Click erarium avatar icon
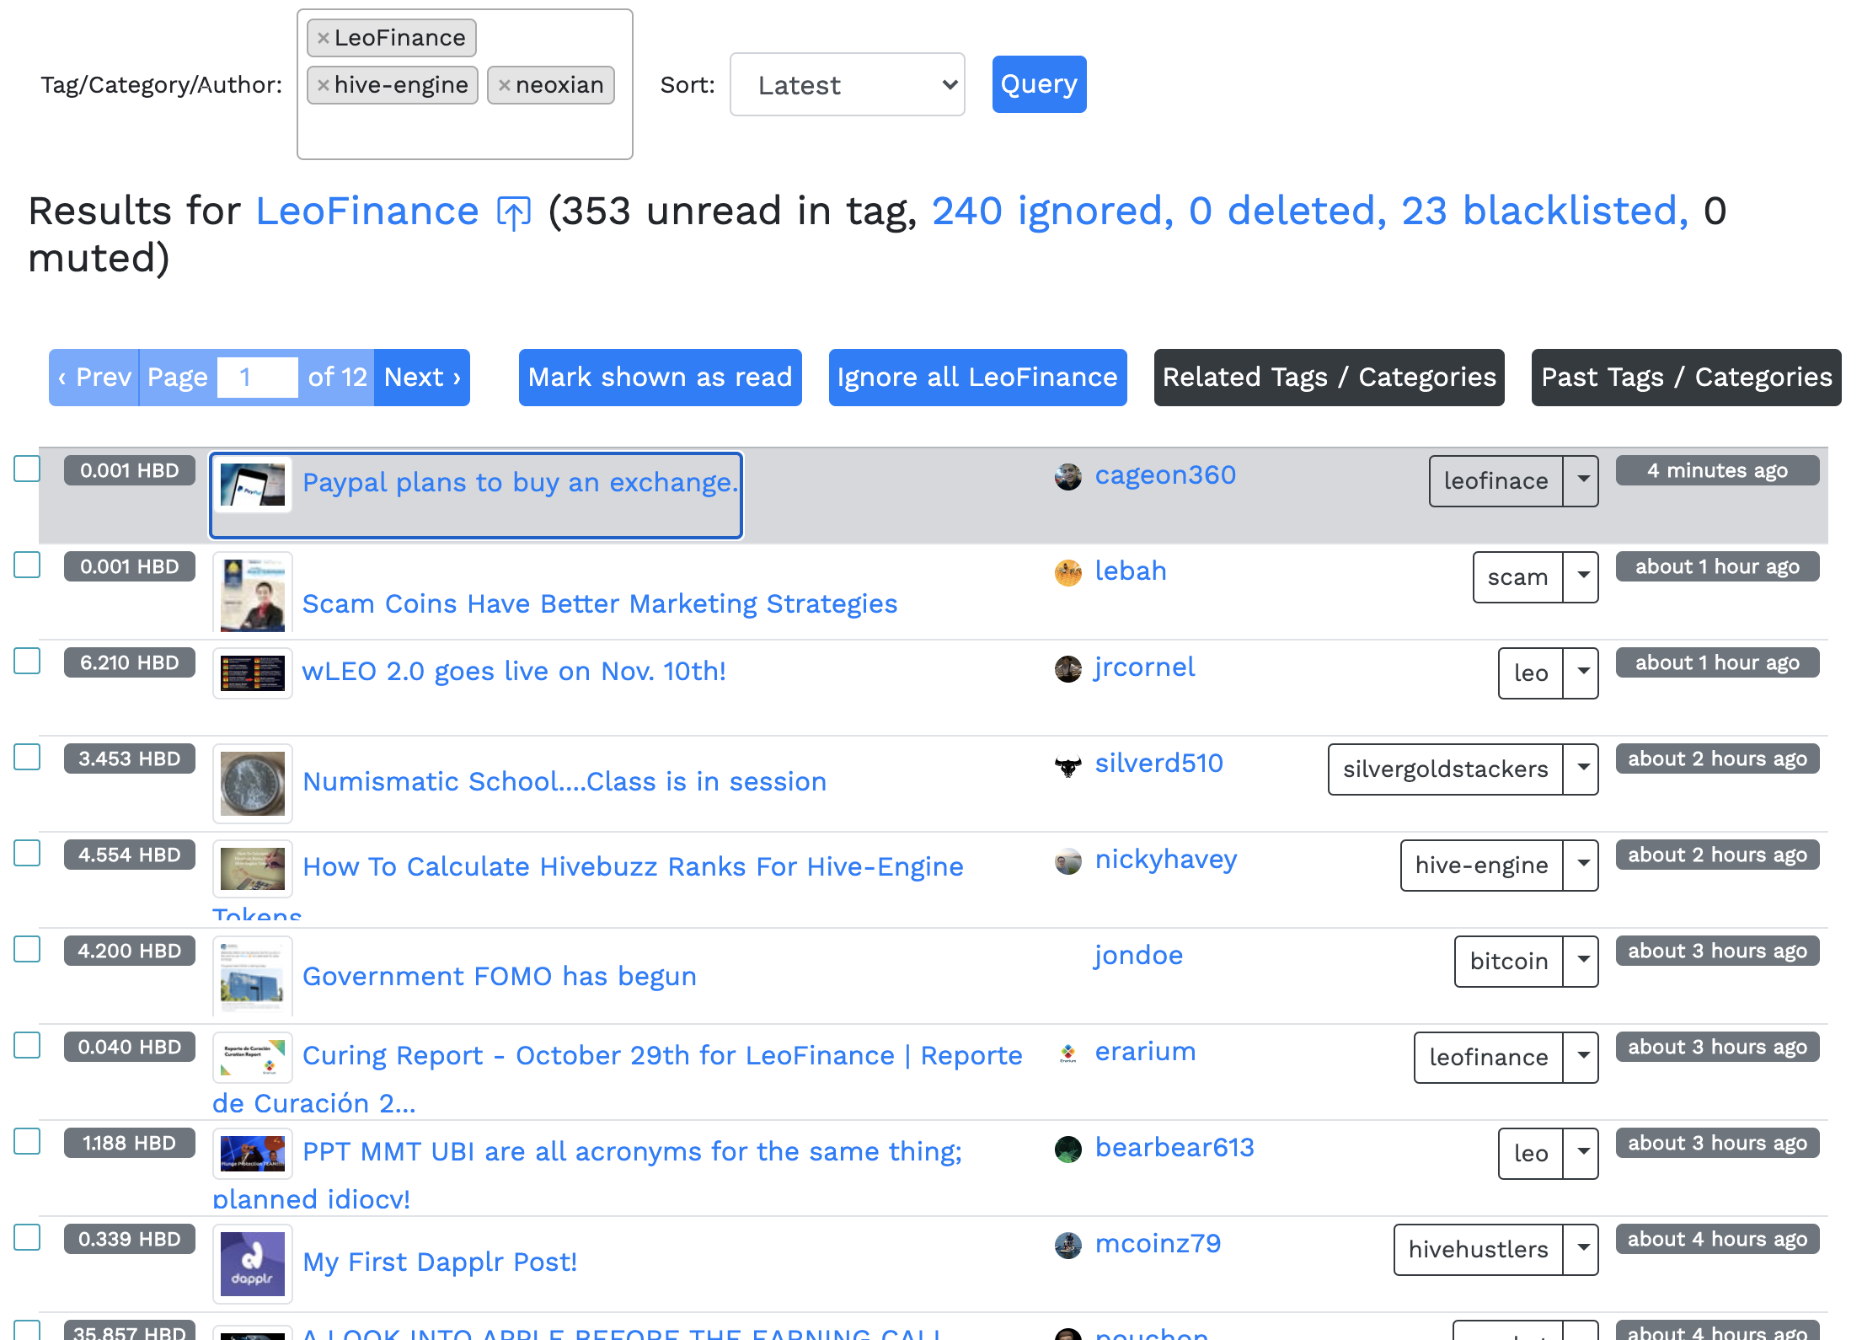The image size is (1862, 1340). pyautogui.click(x=1068, y=1053)
